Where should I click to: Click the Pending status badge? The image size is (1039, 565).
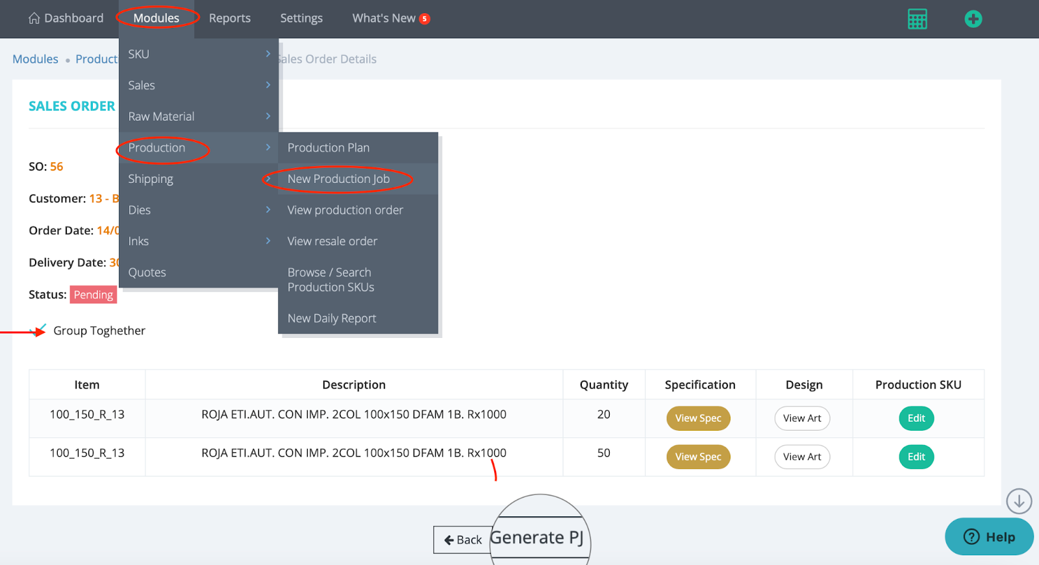(x=94, y=295)
